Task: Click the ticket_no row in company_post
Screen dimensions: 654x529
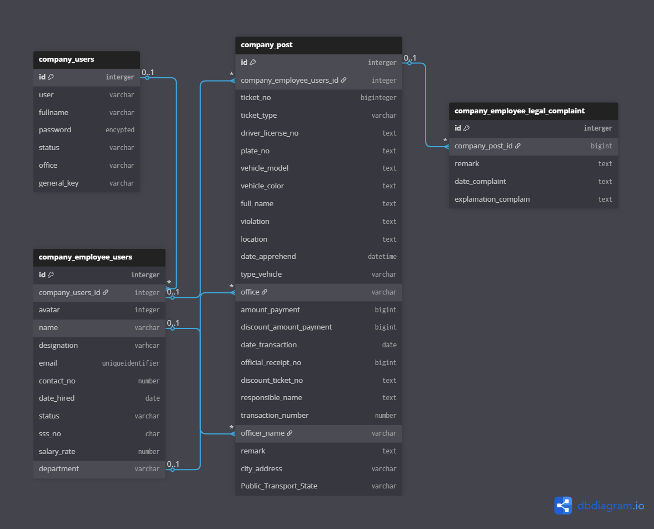Action: click(x=318, y=98)
